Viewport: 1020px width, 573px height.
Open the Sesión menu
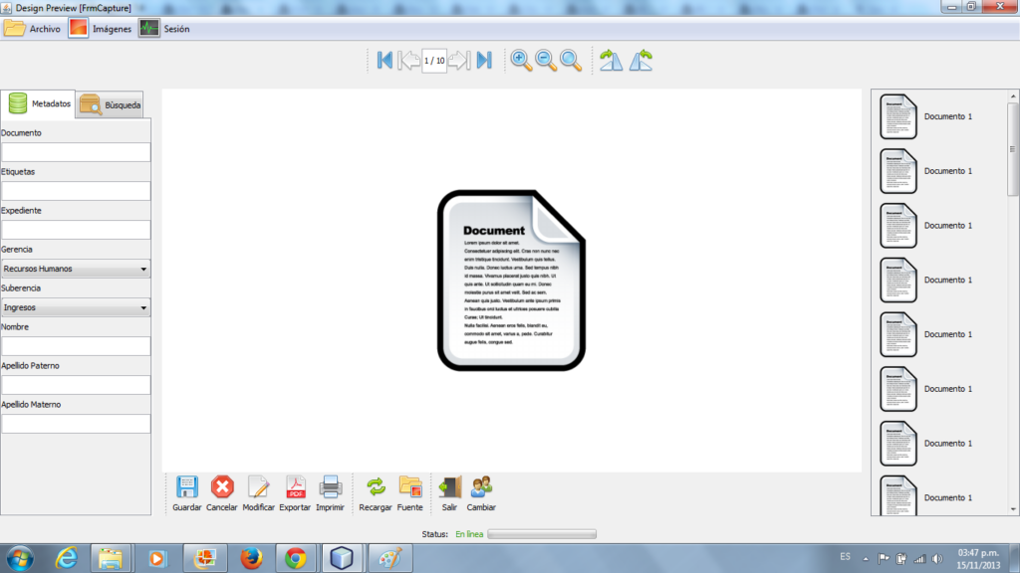coord(164,29)
